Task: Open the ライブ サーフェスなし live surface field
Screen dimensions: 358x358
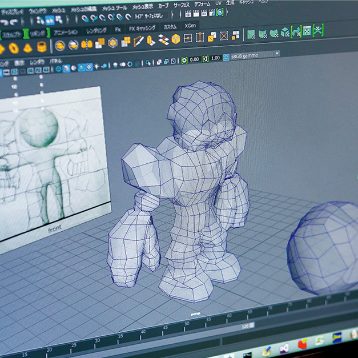Action: [150, 15]
